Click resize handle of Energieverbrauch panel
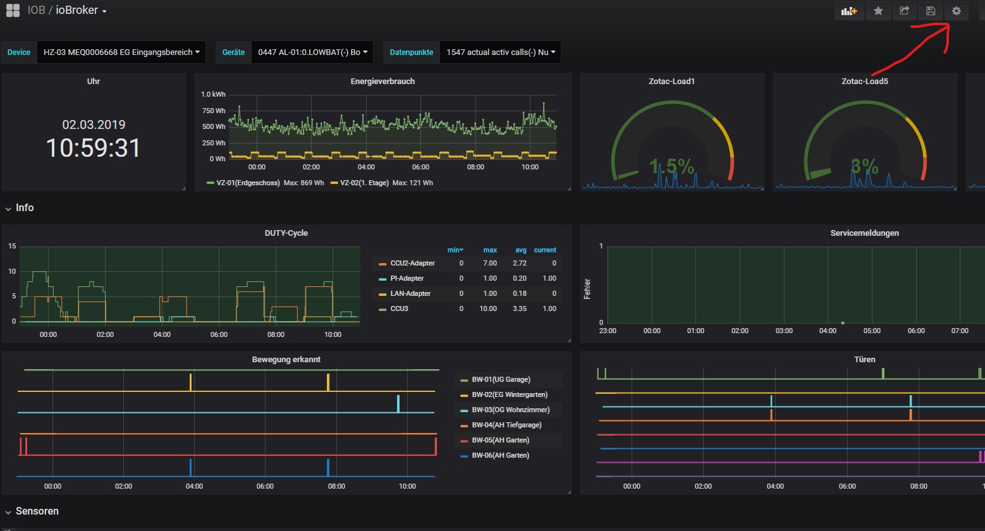 569,188
